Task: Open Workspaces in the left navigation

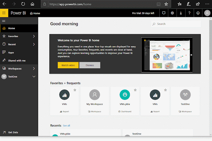Action: pos(19,69)
